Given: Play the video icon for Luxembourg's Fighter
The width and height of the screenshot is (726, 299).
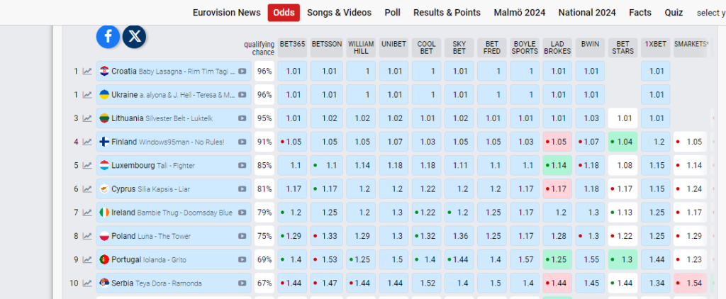Looking at the screenshot, I should coord(242,166).
